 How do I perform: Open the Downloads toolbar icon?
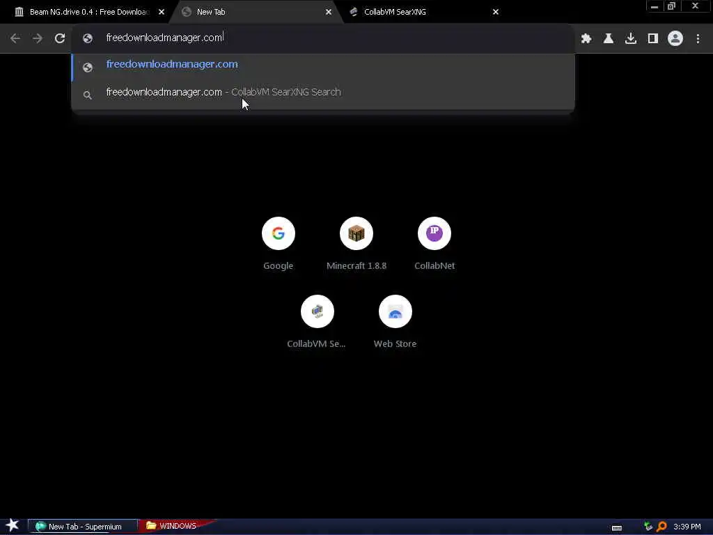[631, 39]
